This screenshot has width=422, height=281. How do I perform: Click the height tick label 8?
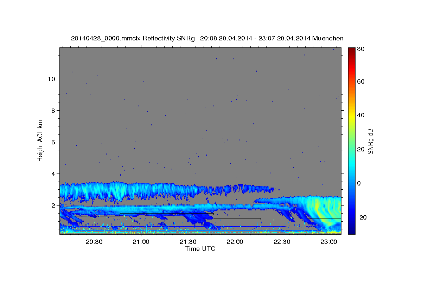pos(53,111)
